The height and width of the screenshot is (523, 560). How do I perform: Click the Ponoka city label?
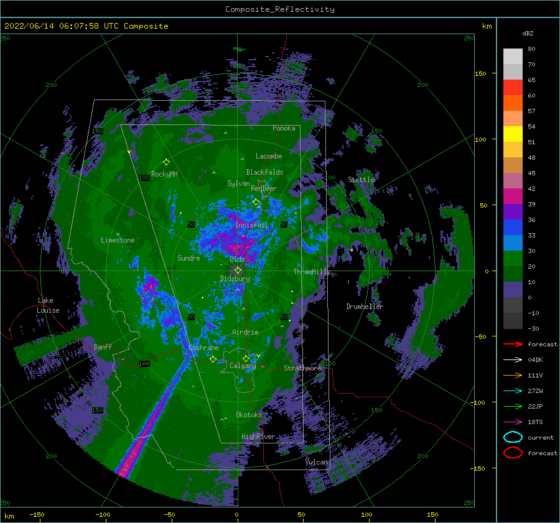[284, 128]
